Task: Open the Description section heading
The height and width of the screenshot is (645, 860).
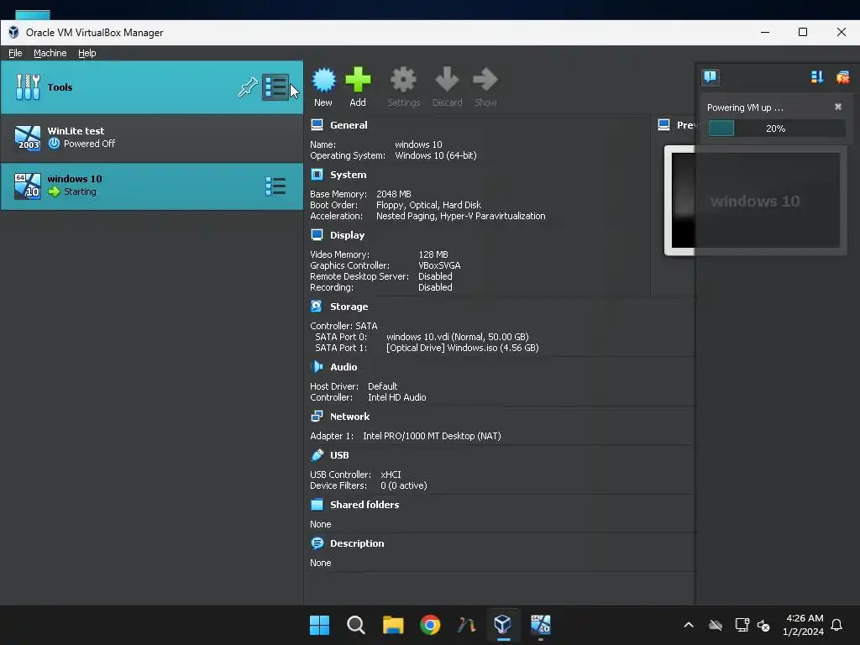Action: 357,543
